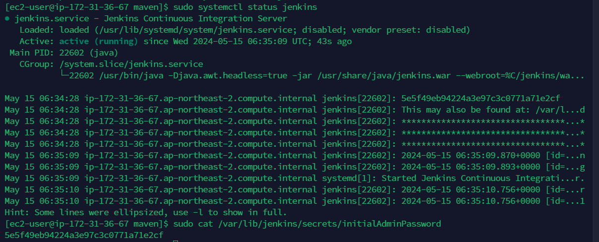The image size is (599, 242).
Task: Select 'This may also be found at:' log text
Action: point(466,110)
